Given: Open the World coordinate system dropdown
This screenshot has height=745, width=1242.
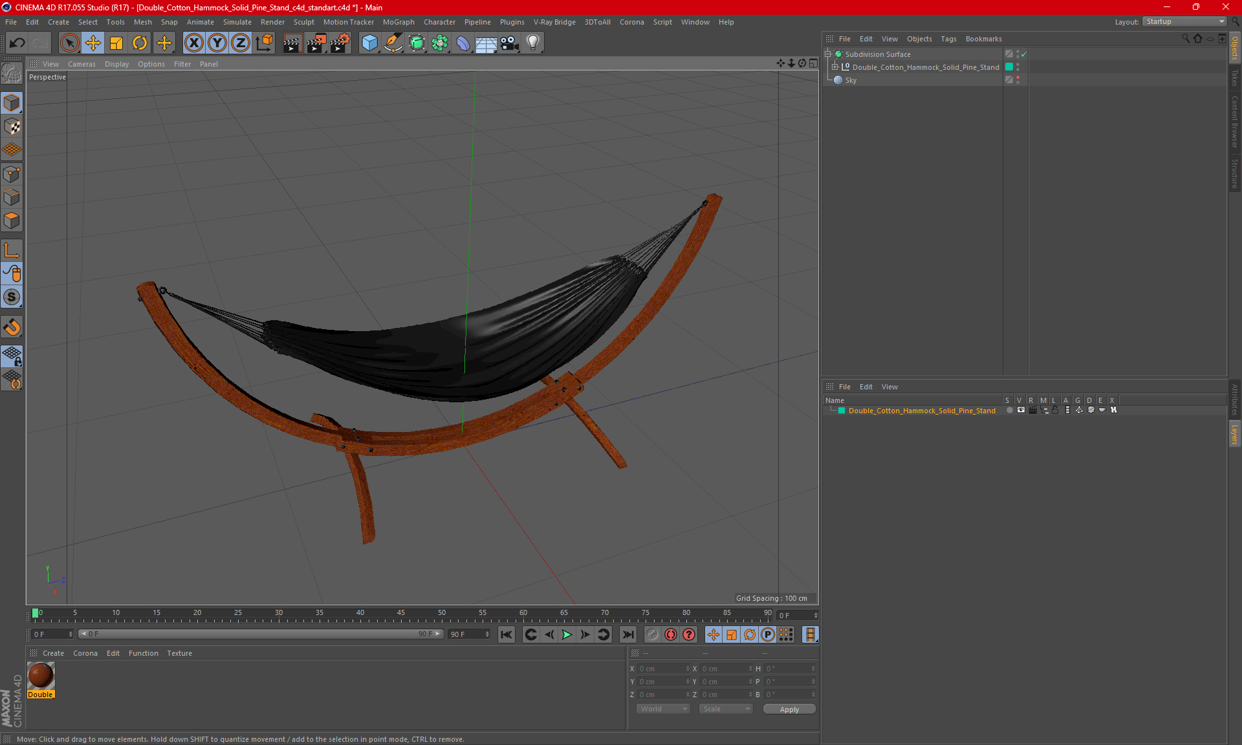Looking at the screenshot, I should (x=663, y=709).
